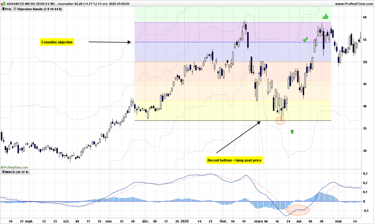This screenshot has width=374, height=224.
Task: Click the "mai" date axis label
Action: 339,221
